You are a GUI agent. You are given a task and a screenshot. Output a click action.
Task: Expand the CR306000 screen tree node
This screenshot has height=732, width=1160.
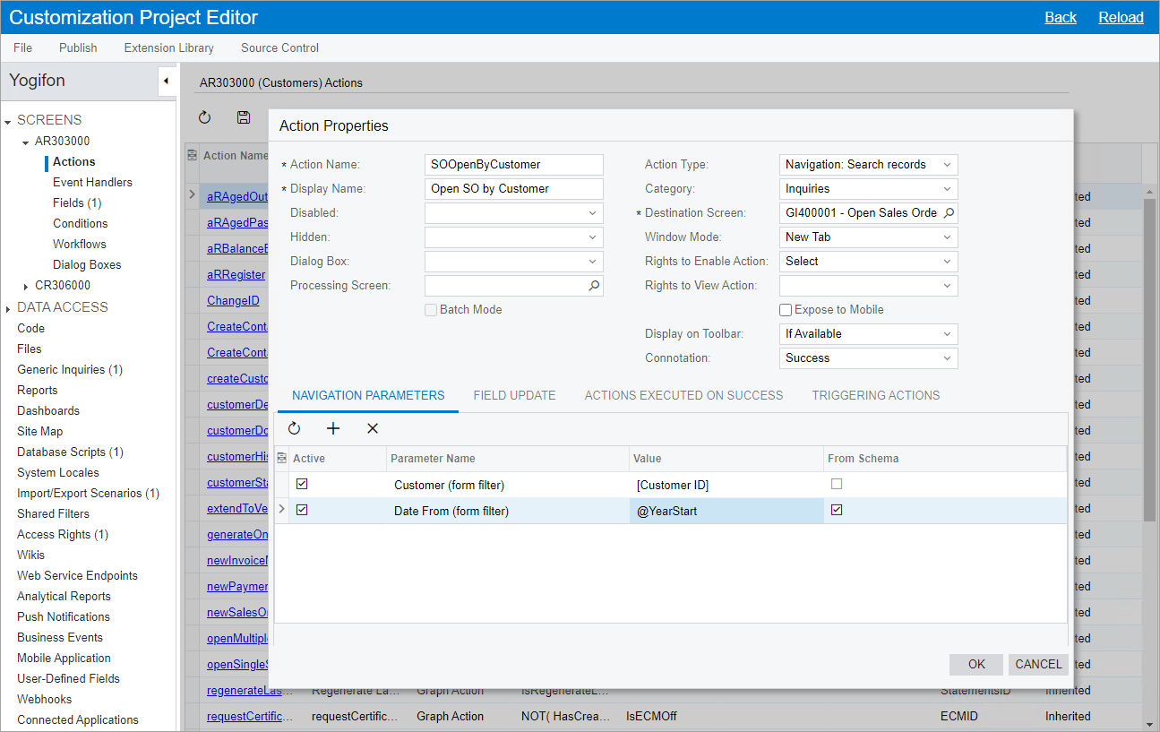click(x=26, y=286)
